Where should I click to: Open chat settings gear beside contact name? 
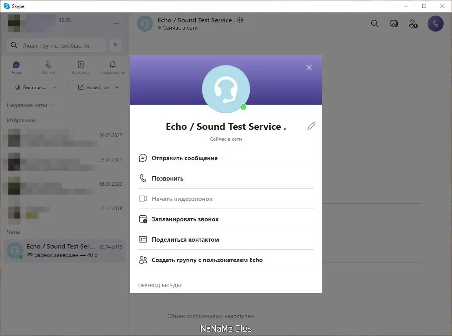pyautogui.click(x=240, y=20)
